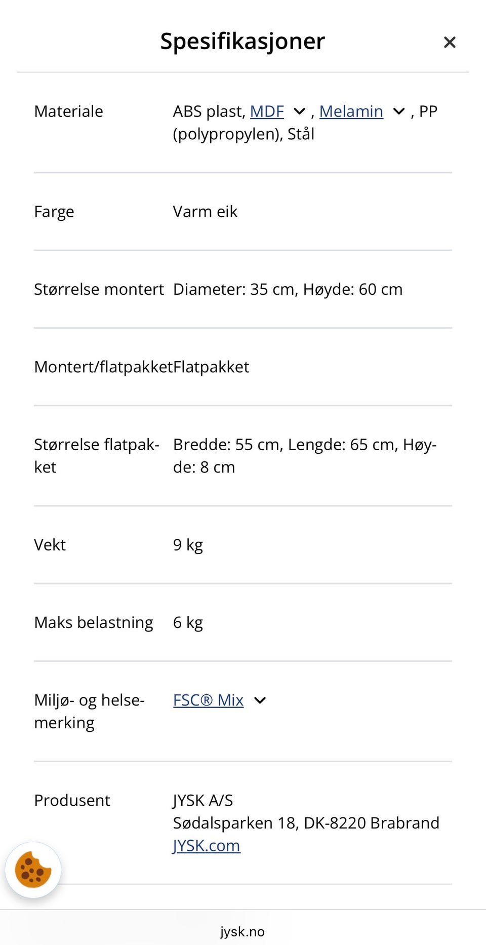Expand the FSC® Mix chevron
The width and height of the screenshot is (486, 945).
[260, 700]
